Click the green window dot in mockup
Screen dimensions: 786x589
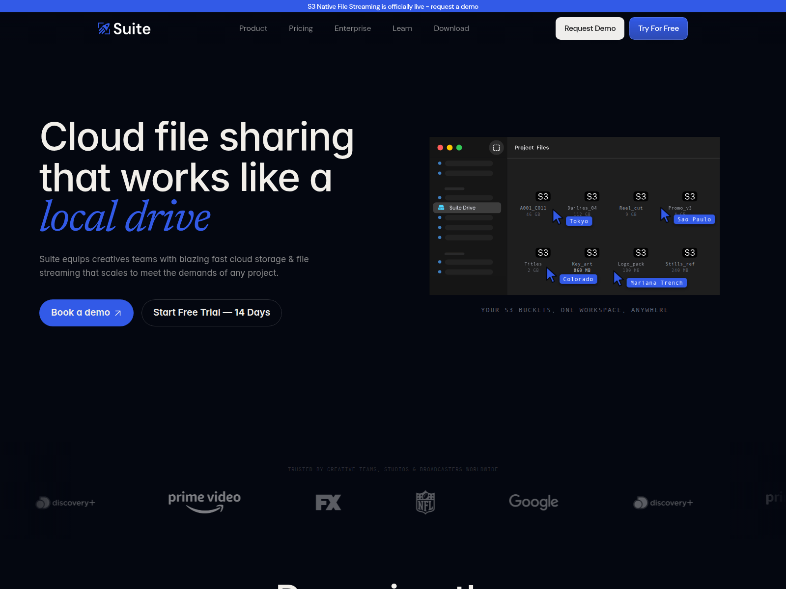pyautogui.click(x=459, y=148)
